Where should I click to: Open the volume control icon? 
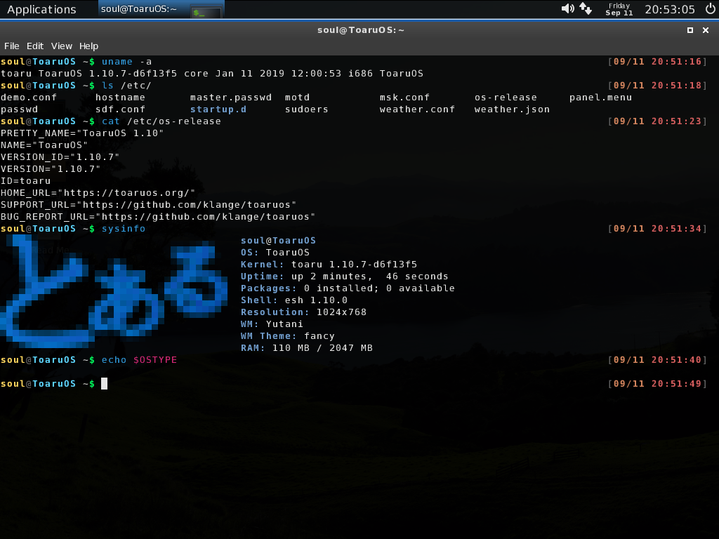[x=567, y=8]
